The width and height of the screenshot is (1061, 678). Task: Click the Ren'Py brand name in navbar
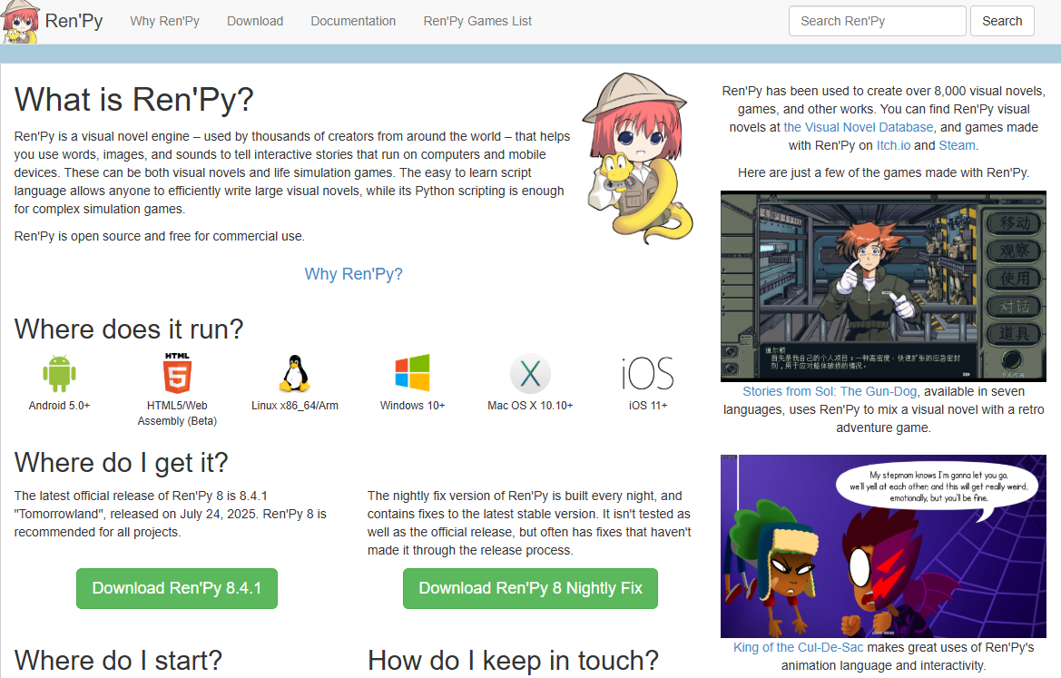(x=74, y=21)
